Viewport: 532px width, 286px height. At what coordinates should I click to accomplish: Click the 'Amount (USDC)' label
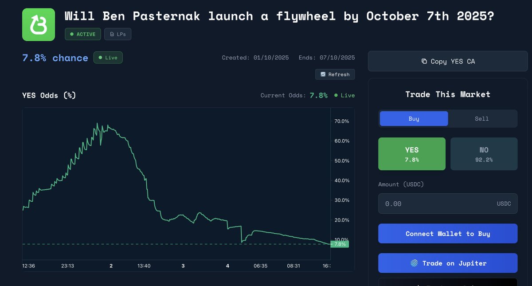tap(401, 184)
